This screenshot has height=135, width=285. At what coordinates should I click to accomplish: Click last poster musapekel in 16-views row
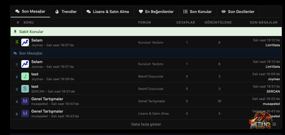271,104
